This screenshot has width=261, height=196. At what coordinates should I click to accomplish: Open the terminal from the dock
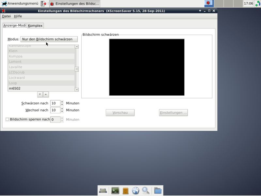(x=115, y=190)
